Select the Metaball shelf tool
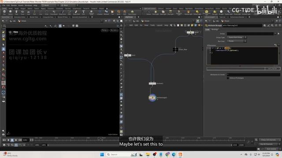282x158 pixels. (x=106, y=12)
